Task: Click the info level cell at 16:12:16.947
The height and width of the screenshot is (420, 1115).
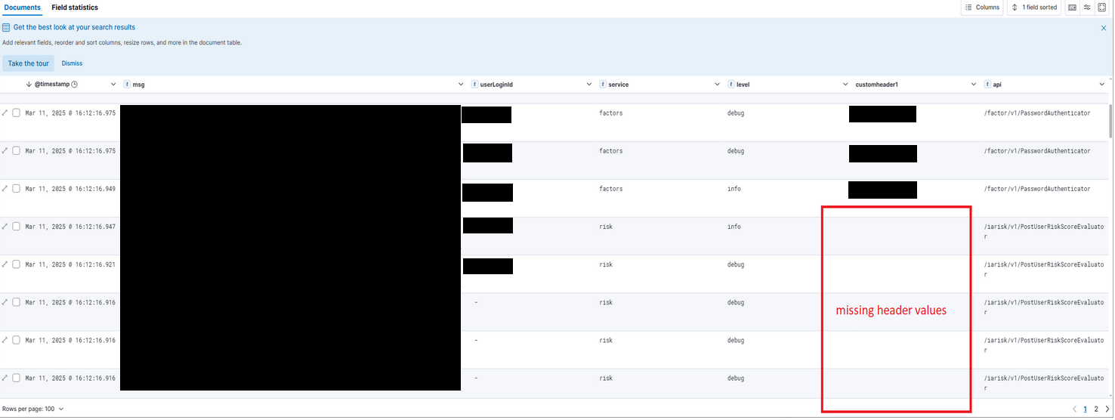Action: pos(734,227)
